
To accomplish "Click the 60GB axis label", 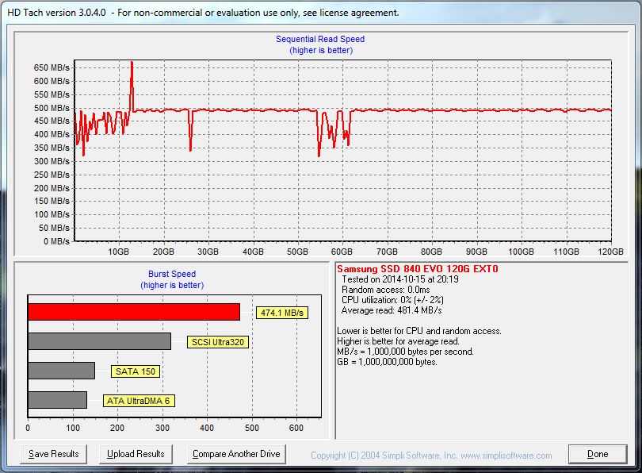I will (342, 252).
